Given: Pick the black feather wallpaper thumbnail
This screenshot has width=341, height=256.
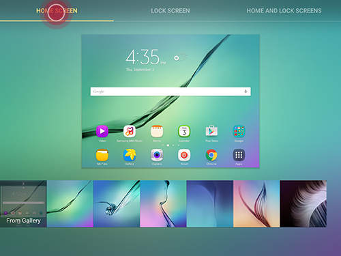Looking at the screenshot, I should pyautogui.click(x=303, y=203).
